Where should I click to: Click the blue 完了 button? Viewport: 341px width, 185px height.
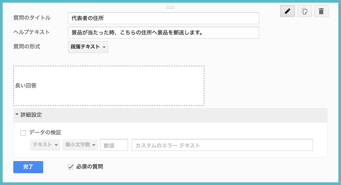pyautogui.click(x=28, y=167)
